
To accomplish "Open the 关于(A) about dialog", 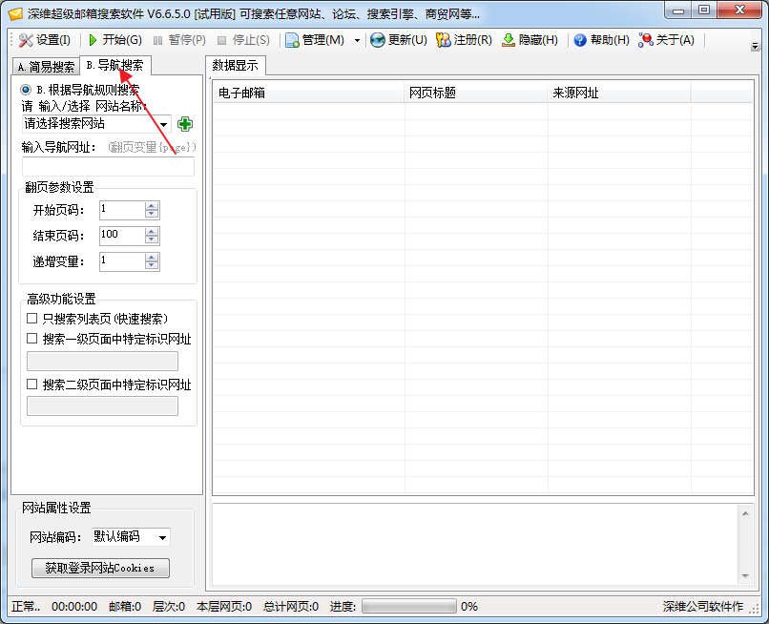I will 666,40.
